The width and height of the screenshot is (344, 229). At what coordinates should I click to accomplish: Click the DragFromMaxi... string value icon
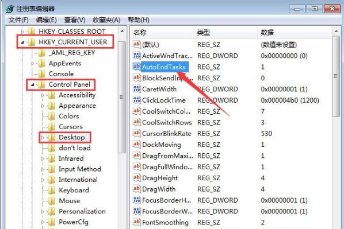coord(137,156)
